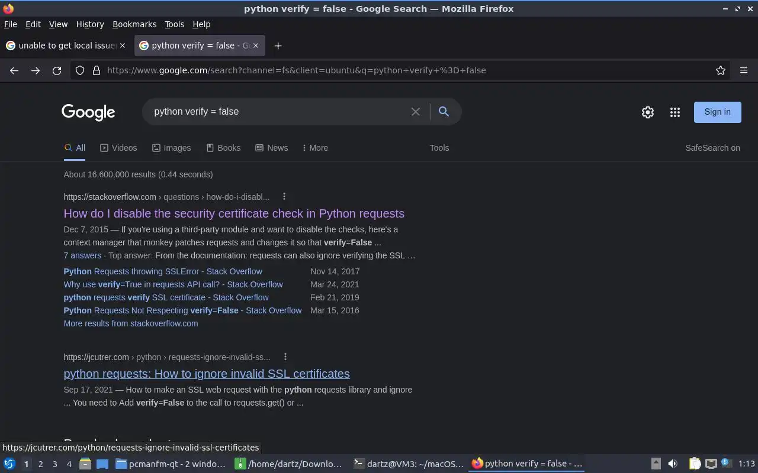Screen dimensions: 758x473
Task: Open the Bookmarks menu
Action: (x=134, y=24)
